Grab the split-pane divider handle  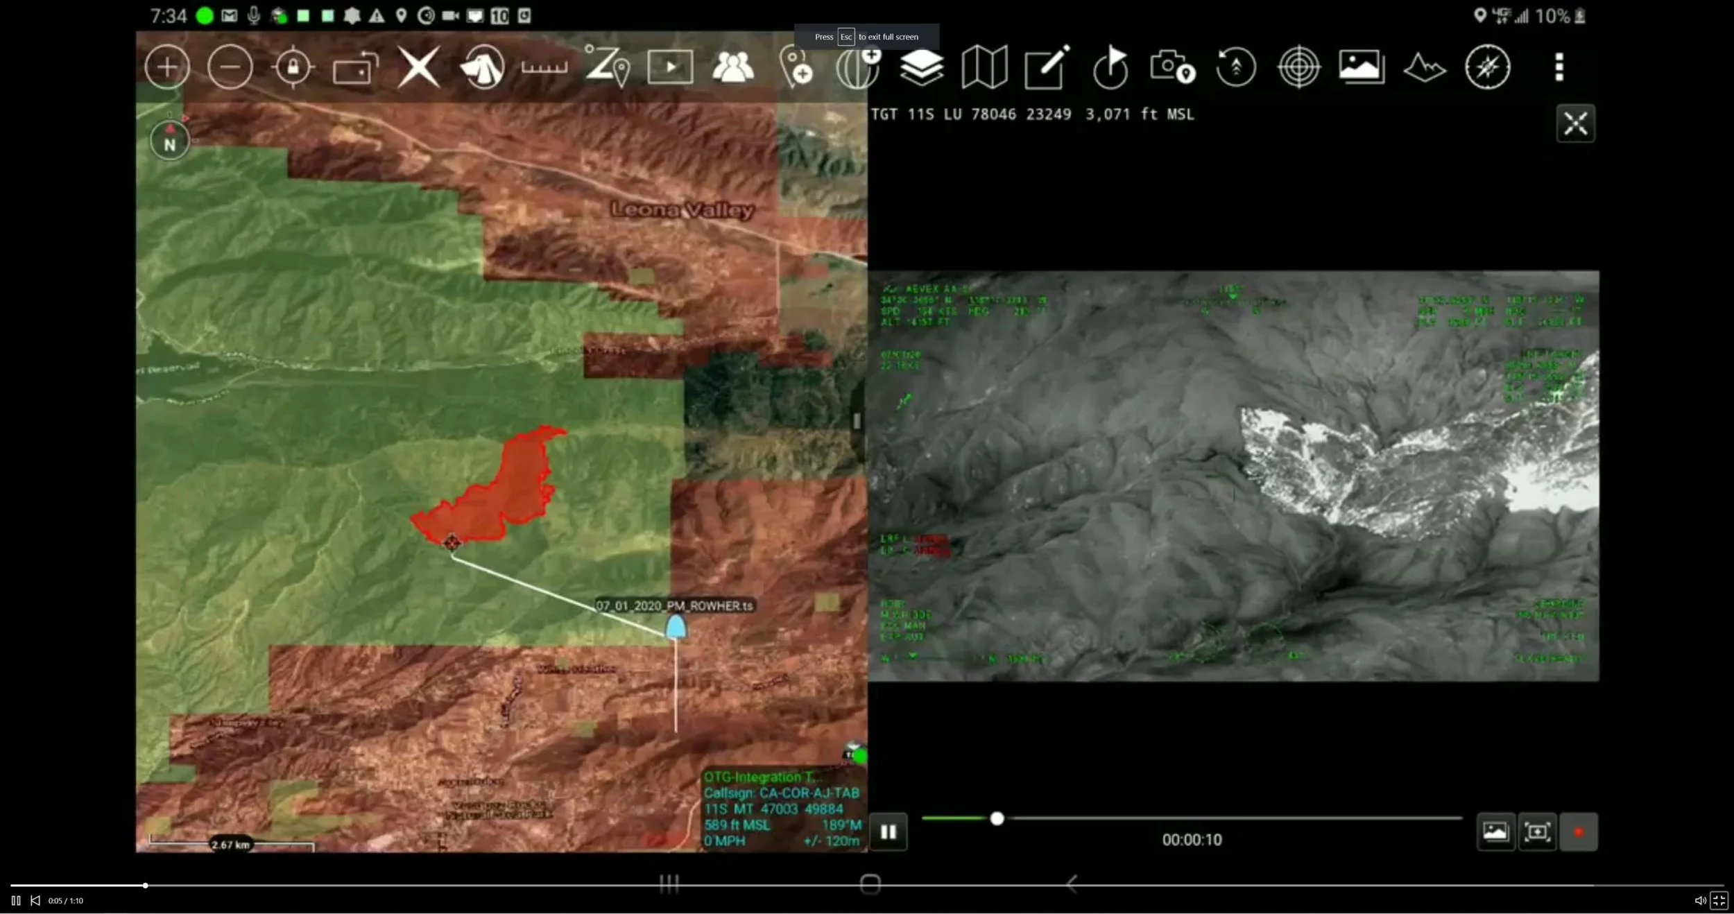click(x=857, y=421)
